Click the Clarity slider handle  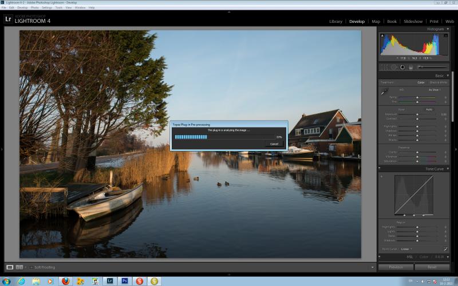point(417,152)
